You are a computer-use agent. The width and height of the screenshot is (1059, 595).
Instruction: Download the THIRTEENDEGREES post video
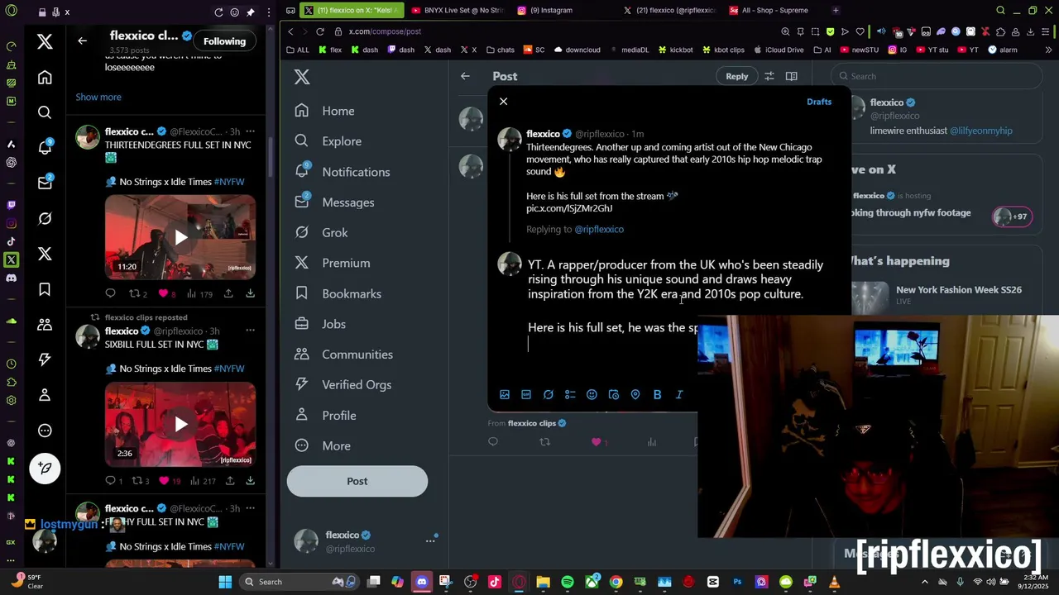click(250, 293)
